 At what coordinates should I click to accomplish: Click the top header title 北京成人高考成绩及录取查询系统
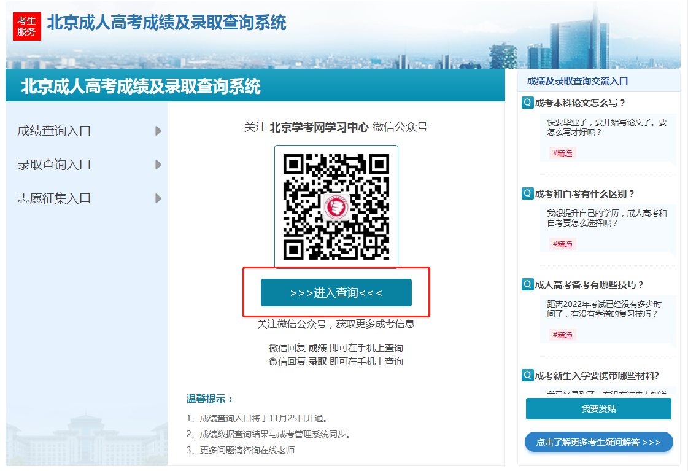coord(167,23)
